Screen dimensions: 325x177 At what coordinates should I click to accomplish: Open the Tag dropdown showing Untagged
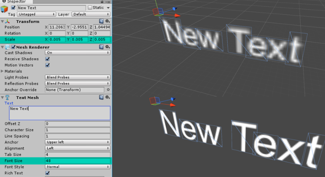click(x=36, y=14)
